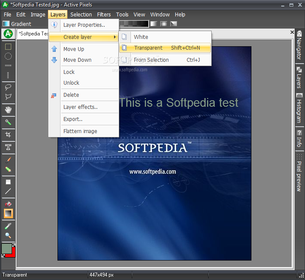Expand the Histogram side panel
This screenshot has height=280, width=305.
click(299, 108)
